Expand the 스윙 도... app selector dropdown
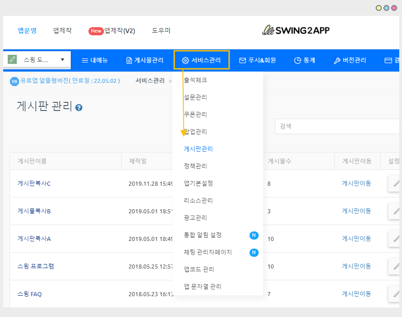402x317 pixels. [x=62, y=60]
